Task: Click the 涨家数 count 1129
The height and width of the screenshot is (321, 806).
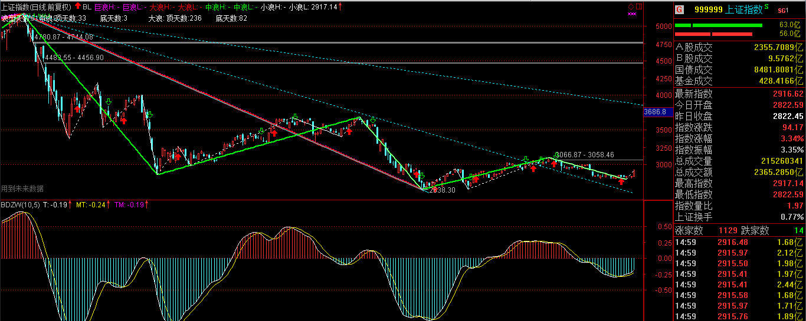Action: coord(728,231)
